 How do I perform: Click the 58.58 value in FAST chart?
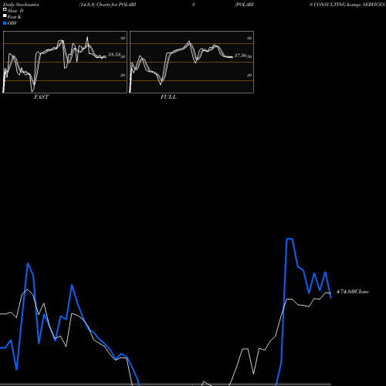tap(114, 55)
